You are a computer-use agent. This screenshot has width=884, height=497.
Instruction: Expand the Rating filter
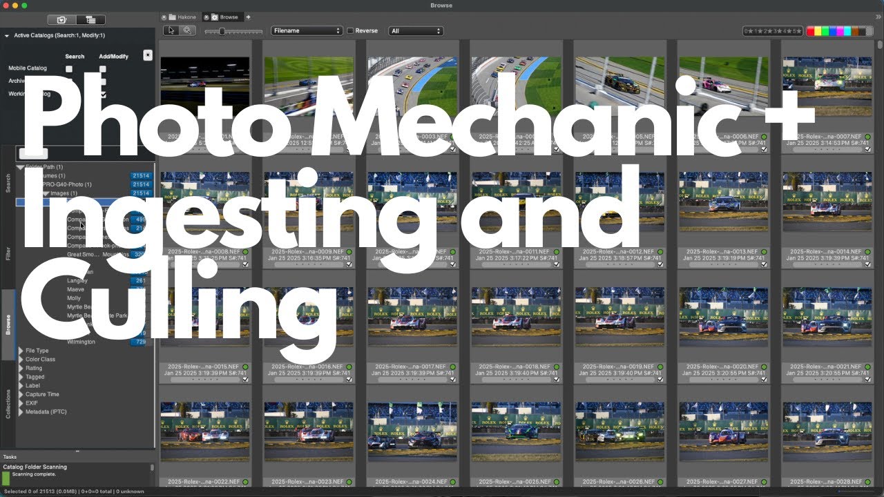point(21,369)
